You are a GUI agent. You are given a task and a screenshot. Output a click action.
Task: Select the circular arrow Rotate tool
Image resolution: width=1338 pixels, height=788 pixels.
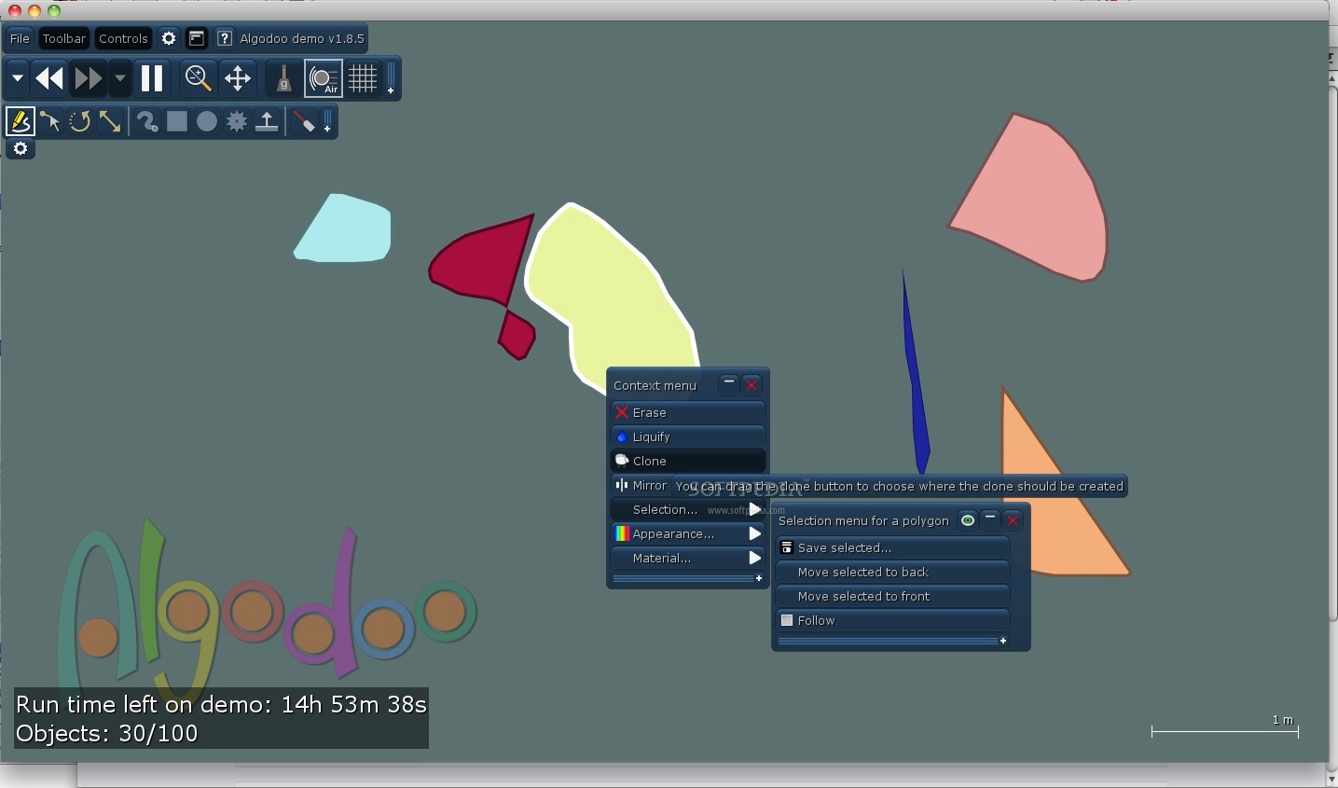coord(80,121)
